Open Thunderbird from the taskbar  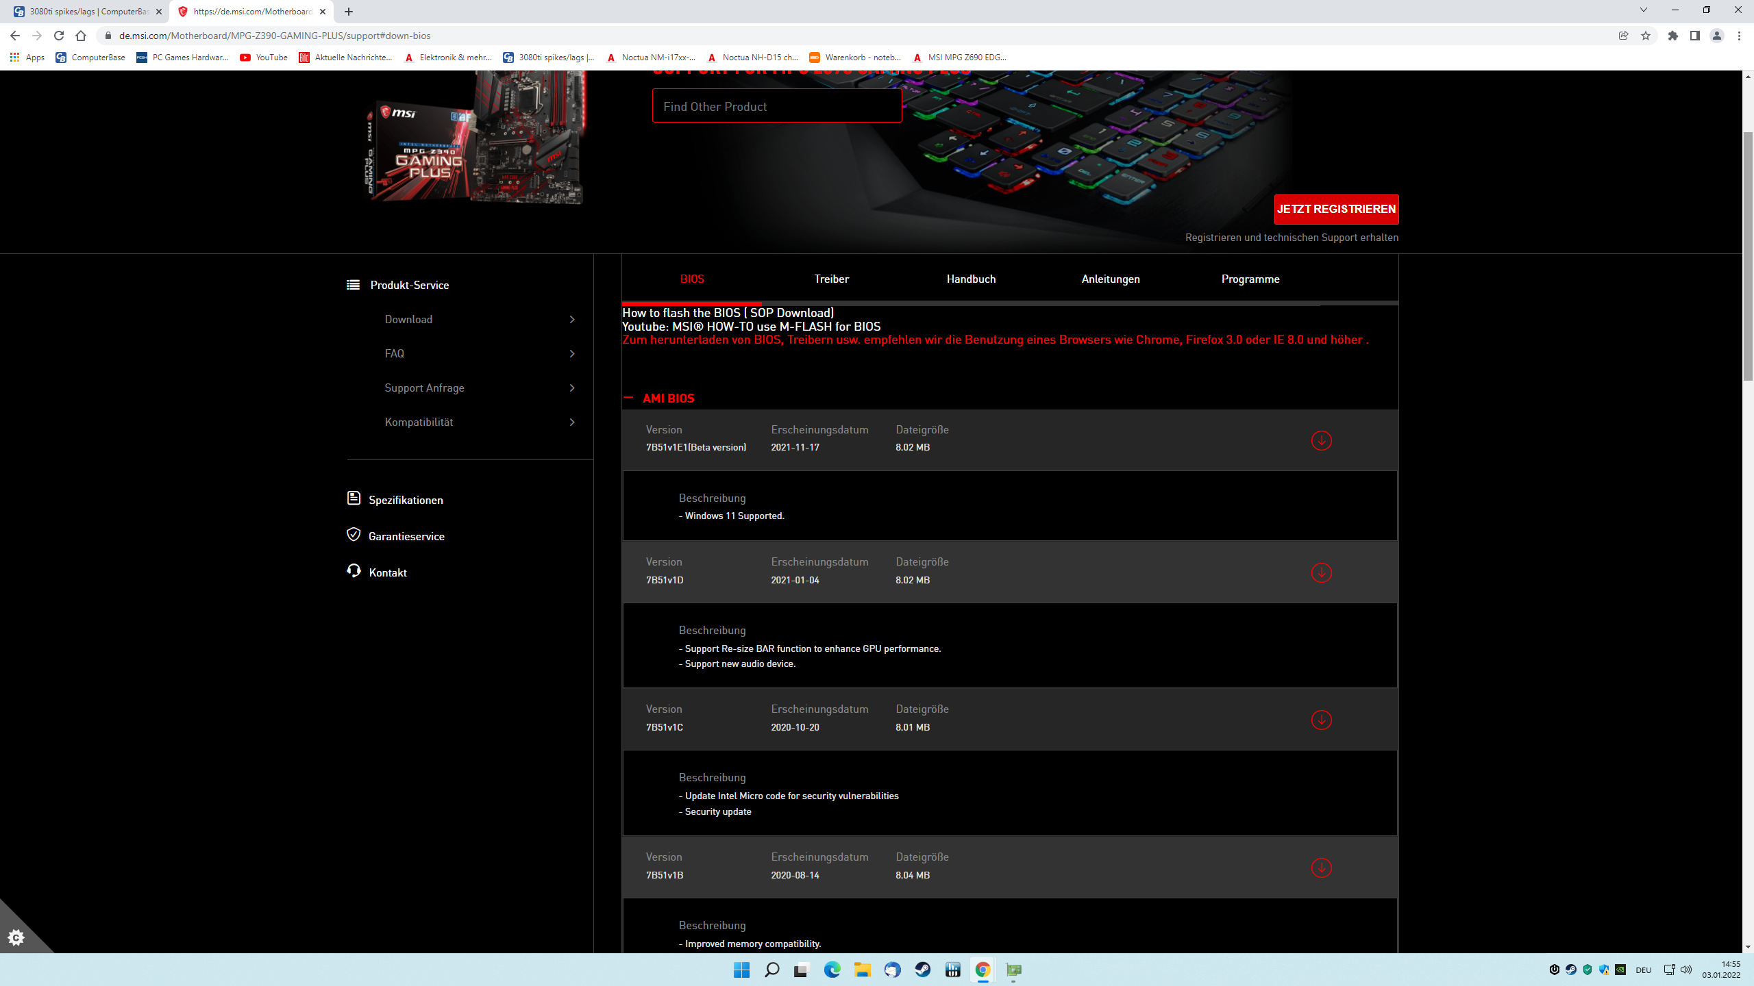pyautogui.click(x=892, y=970)
